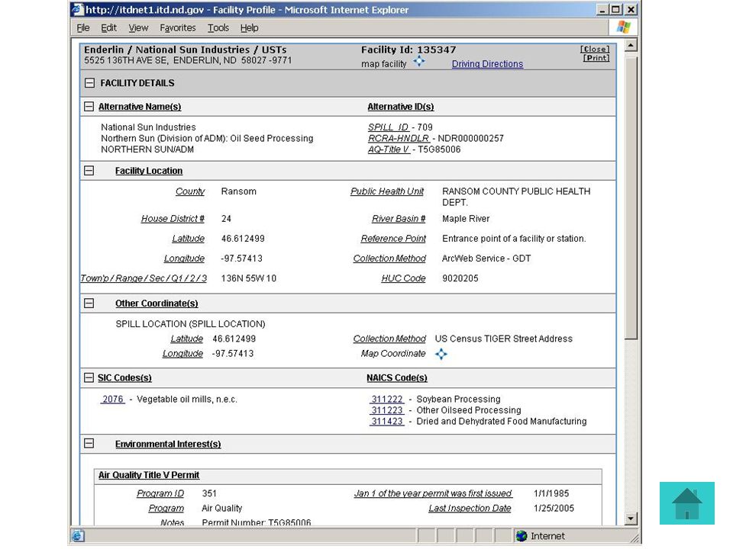This screenshot has width=733, height=549.
Task: Click the Air Quality Title V Permit heading
Action: click(149, 475)
